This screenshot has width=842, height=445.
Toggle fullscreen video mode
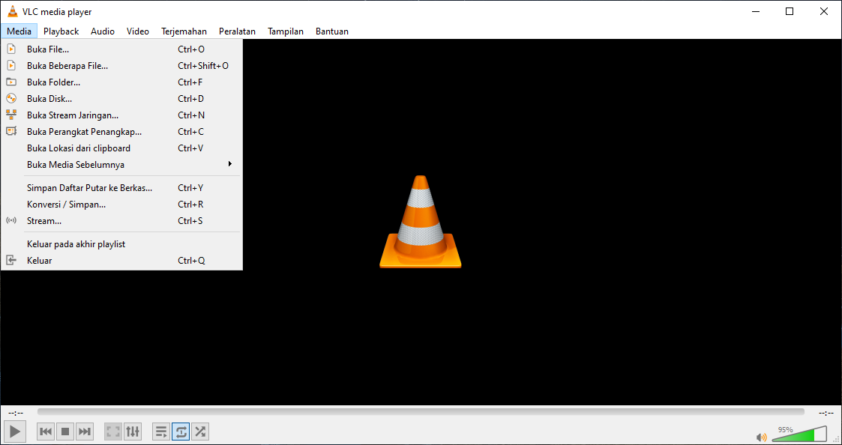pyautogui.click(x=112, y=432)
